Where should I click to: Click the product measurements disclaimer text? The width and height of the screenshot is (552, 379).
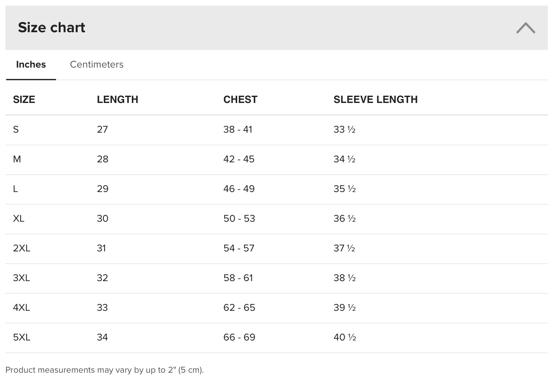click(105, 370)
